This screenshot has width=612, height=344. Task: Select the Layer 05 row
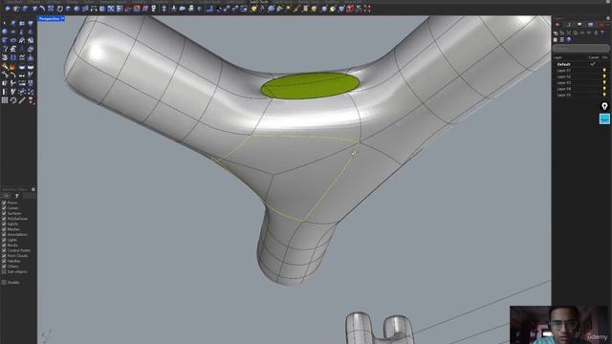(581, 95)
